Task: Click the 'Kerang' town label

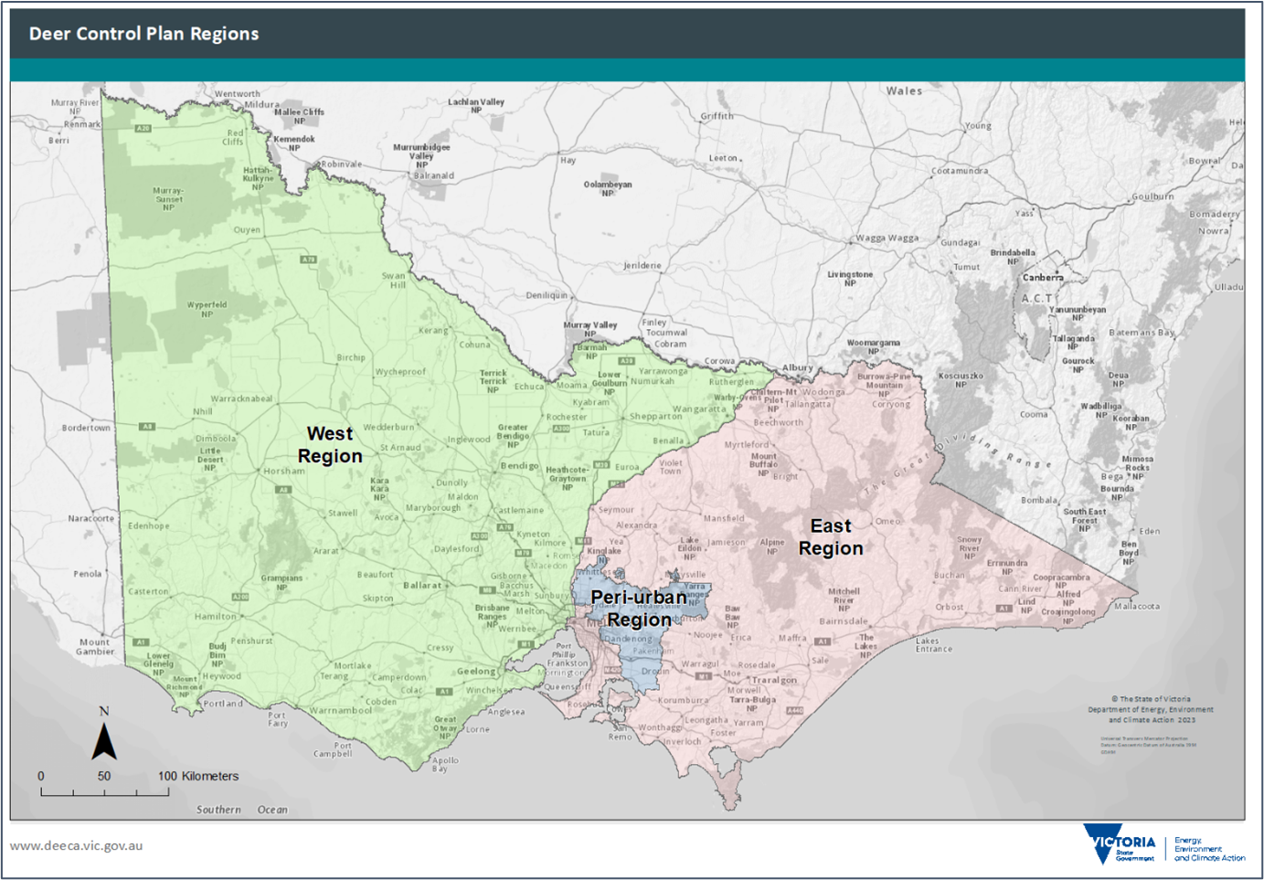Action: click(433, 331)
